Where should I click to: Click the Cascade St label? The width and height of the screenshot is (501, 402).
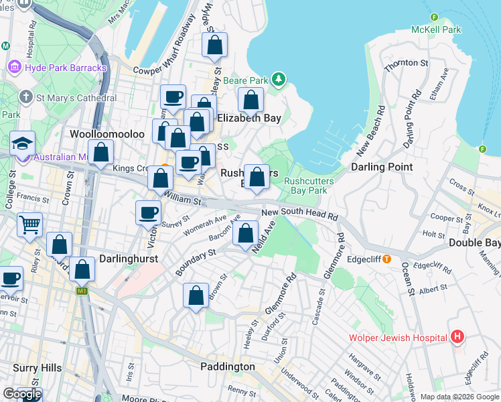[x=319, y=307]
